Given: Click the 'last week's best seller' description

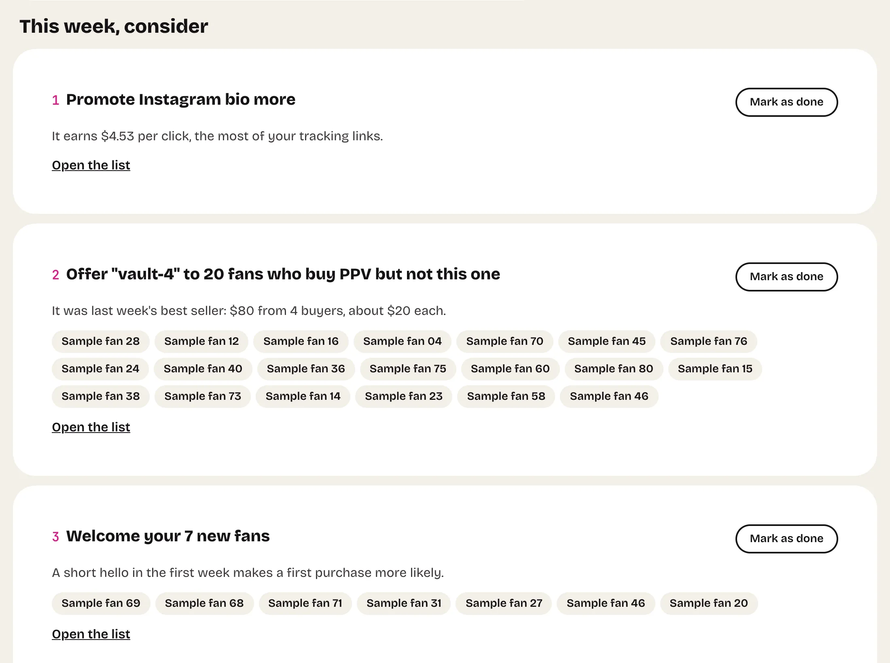Looking at the screenshot, I should tap(249, 311).
